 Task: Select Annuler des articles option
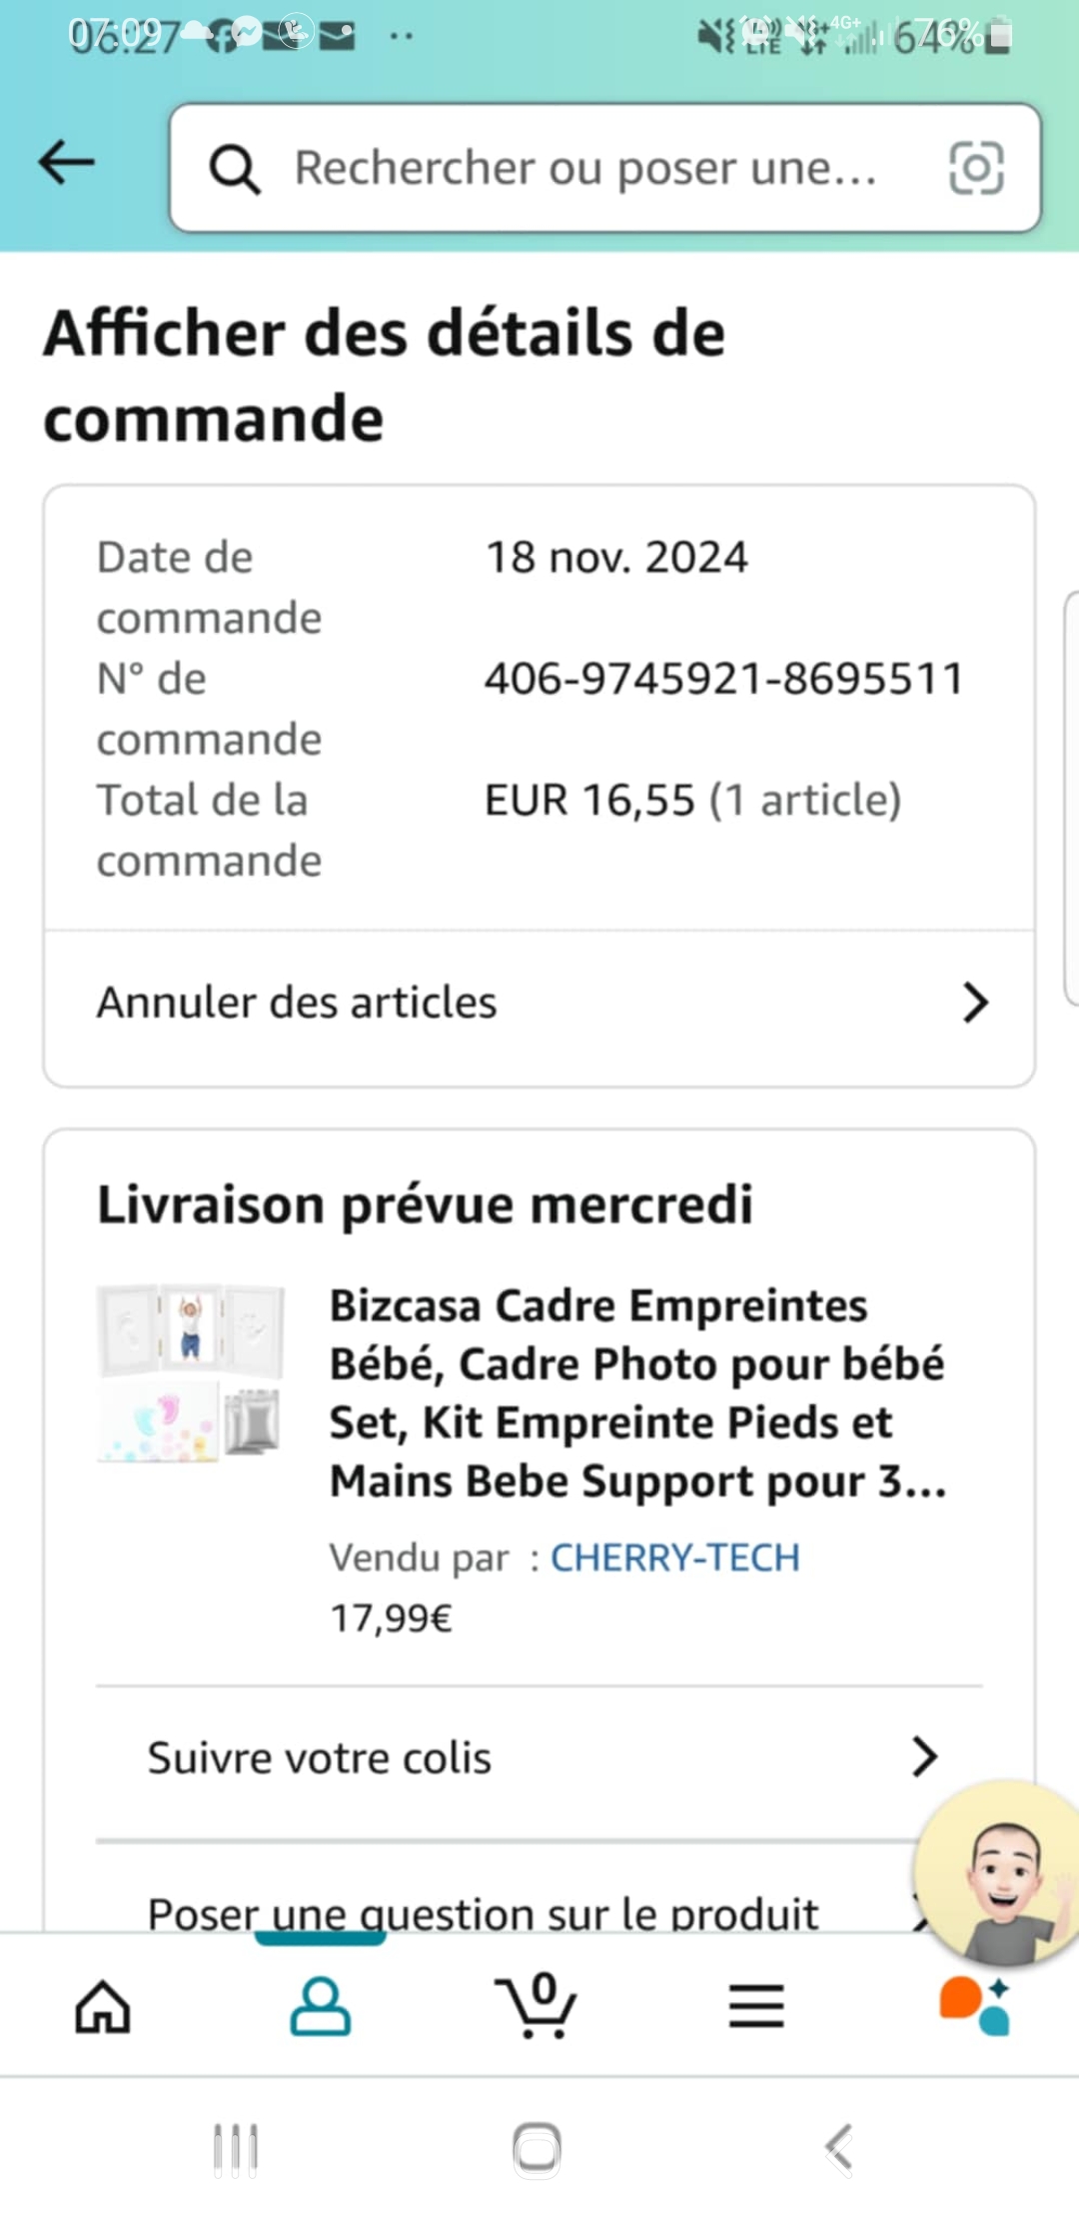pyautogui.click(x=297, y=1003)
